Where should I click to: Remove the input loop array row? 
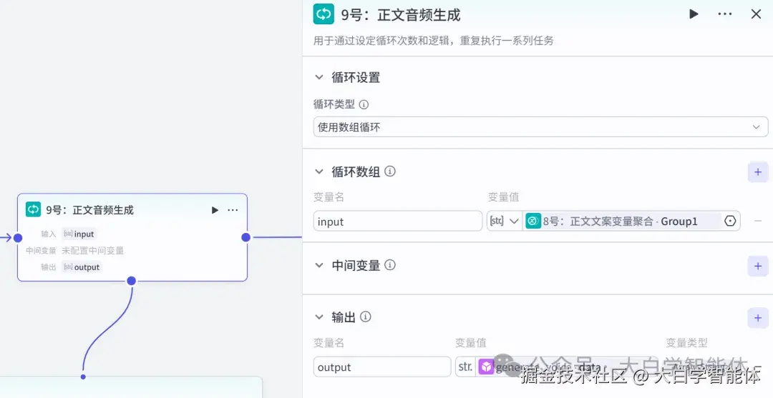[x=758, y=222]
